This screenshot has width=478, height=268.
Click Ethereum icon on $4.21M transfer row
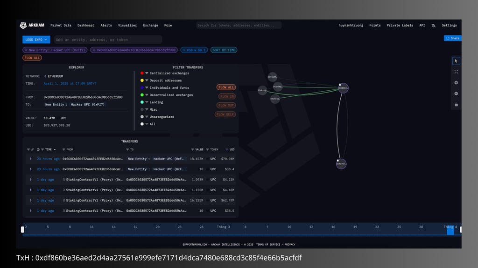30,180
